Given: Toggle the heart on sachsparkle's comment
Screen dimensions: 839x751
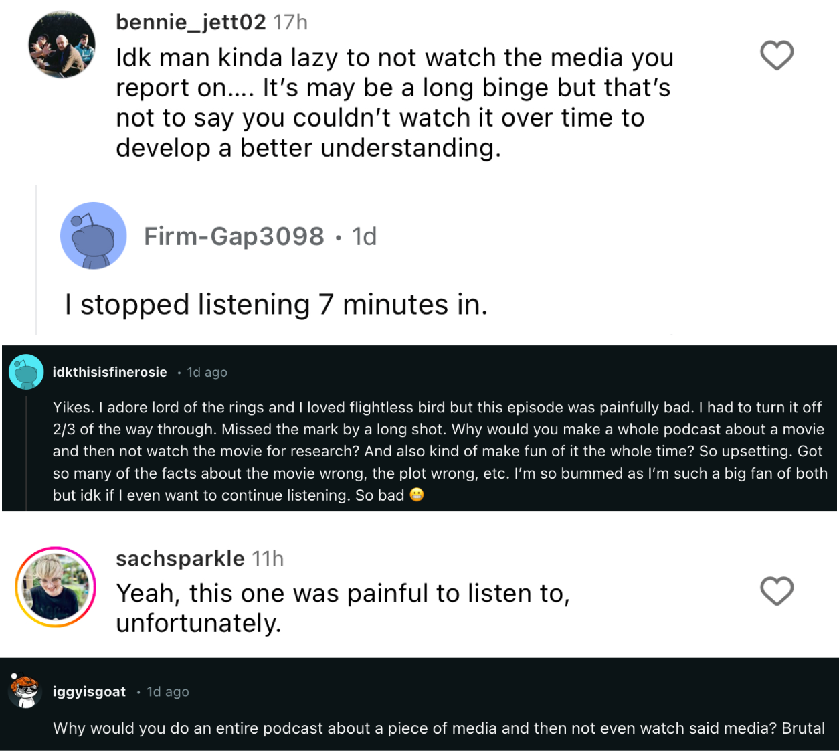Looking at the screenshot, I should coord(777,591).
